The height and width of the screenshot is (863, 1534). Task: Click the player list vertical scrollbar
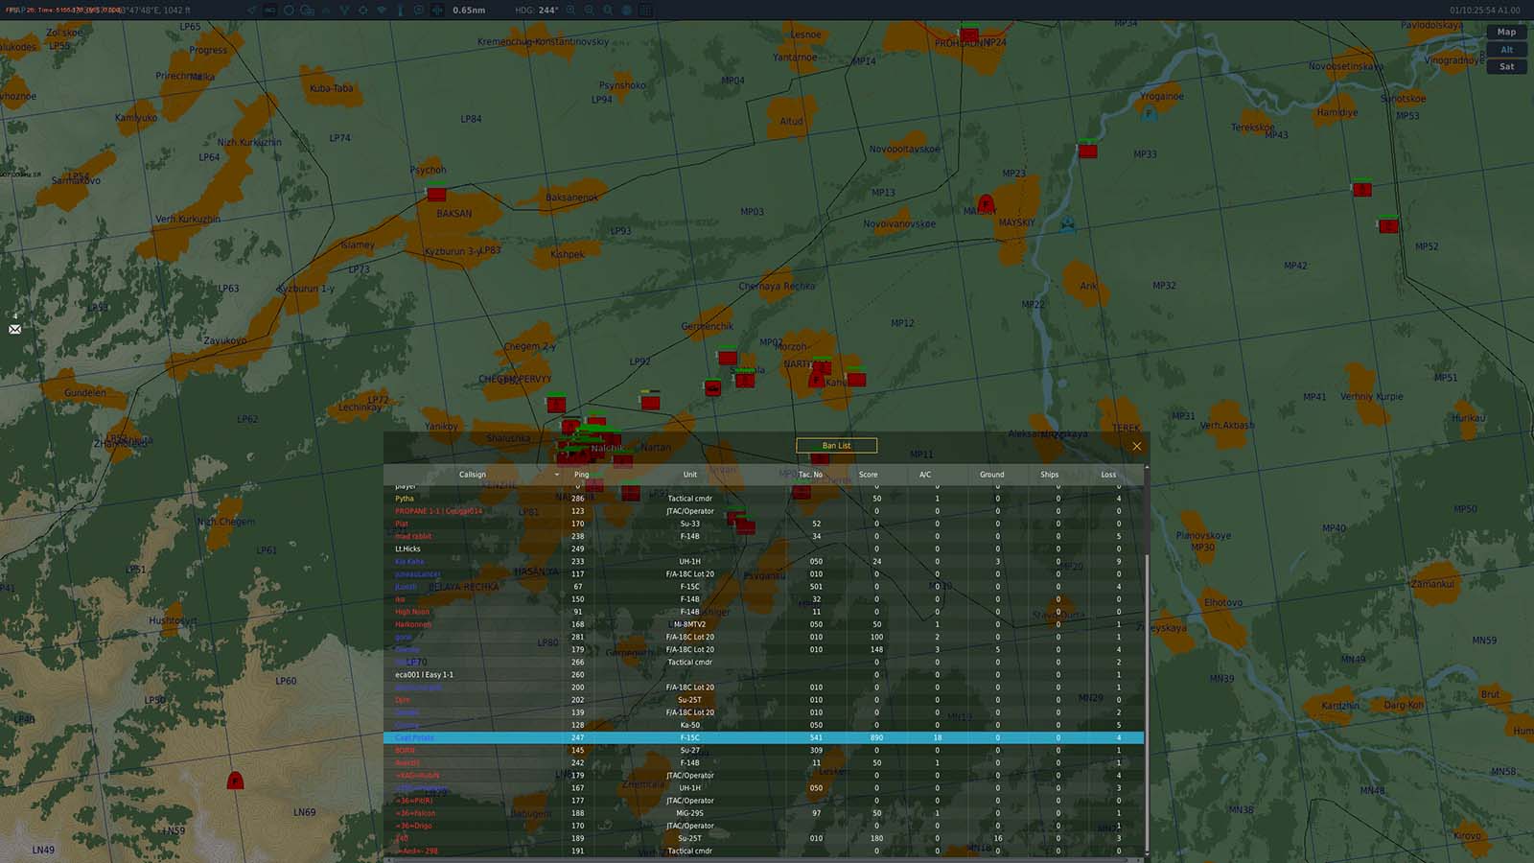click(1146, 705)
